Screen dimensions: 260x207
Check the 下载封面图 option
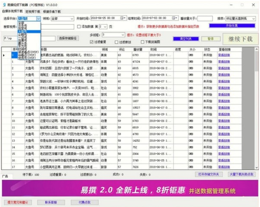click(x=143, y=42)
